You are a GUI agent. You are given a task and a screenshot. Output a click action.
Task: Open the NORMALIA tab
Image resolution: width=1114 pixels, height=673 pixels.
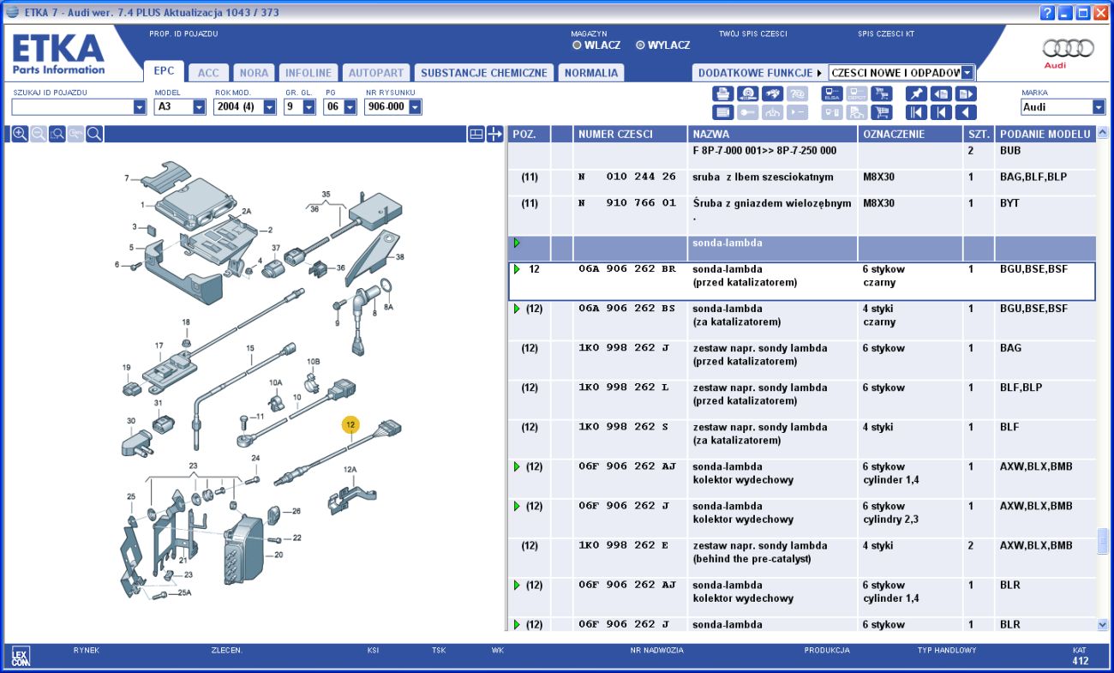(x=590, y=73)
